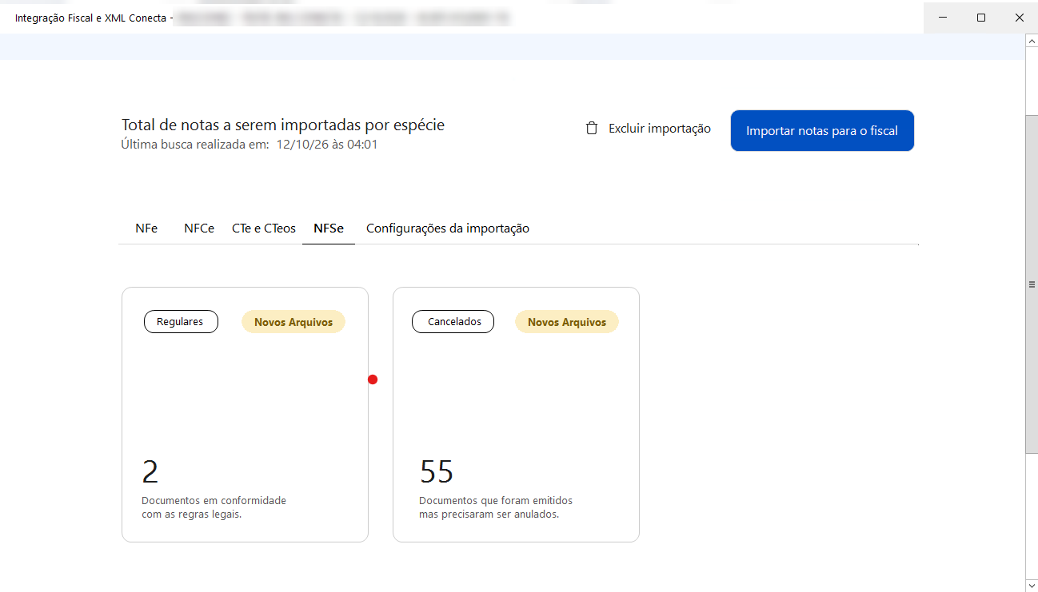This screenshot has height=592, width=1038.
Task: Click the vertical scrollbar thumb
Action: tap(1032, 284)
